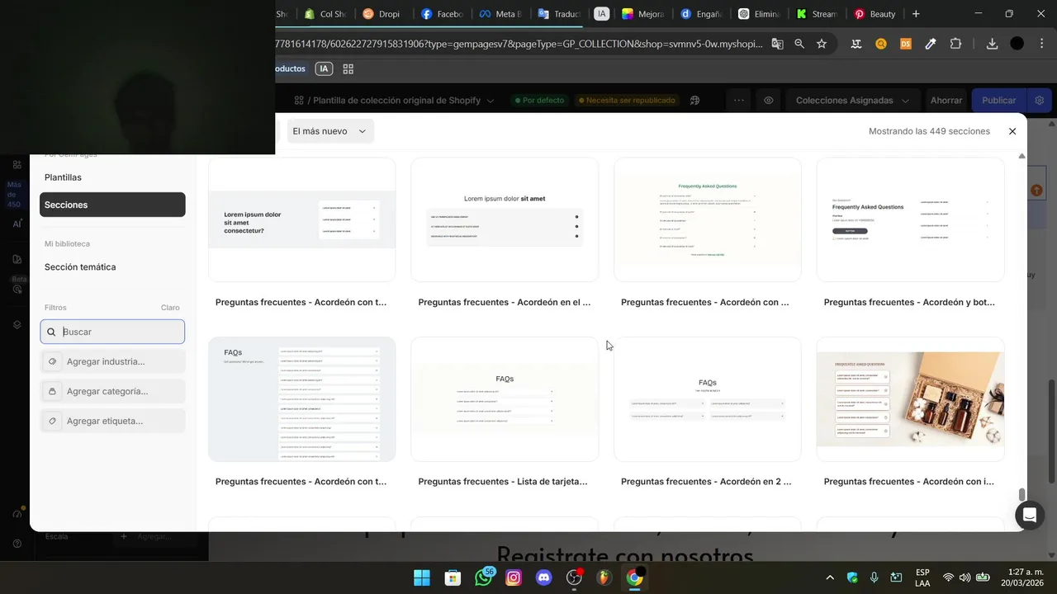Open the Chrome extensions puzzle icon
This screenshot has height=594, width=1057.
coord(955,44)
